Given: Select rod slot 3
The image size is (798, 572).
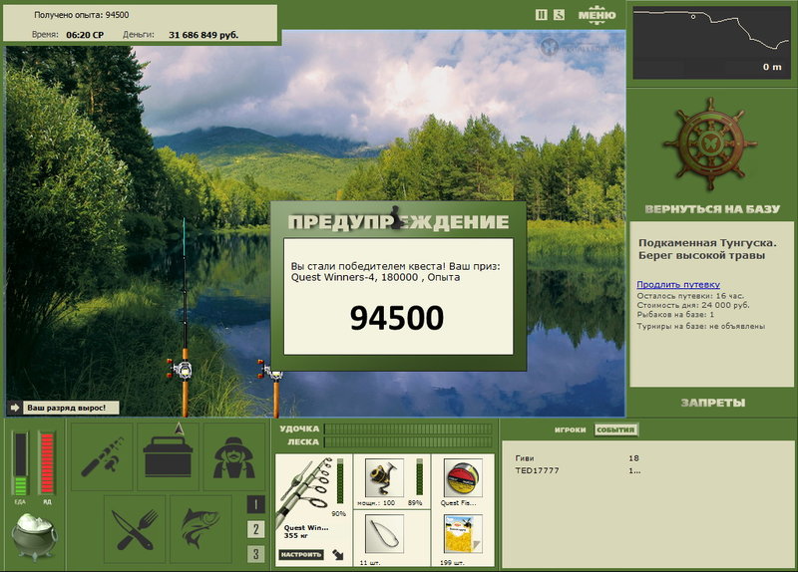Looking at the screenshot, I should pyautogui.click(x=256, y=554).
